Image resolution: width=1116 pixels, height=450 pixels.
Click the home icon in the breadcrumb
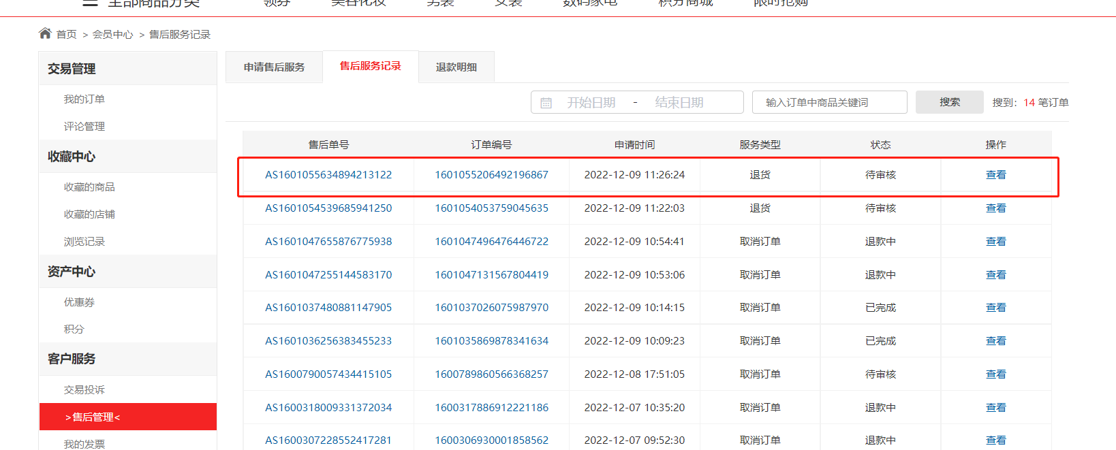[46, 33]
